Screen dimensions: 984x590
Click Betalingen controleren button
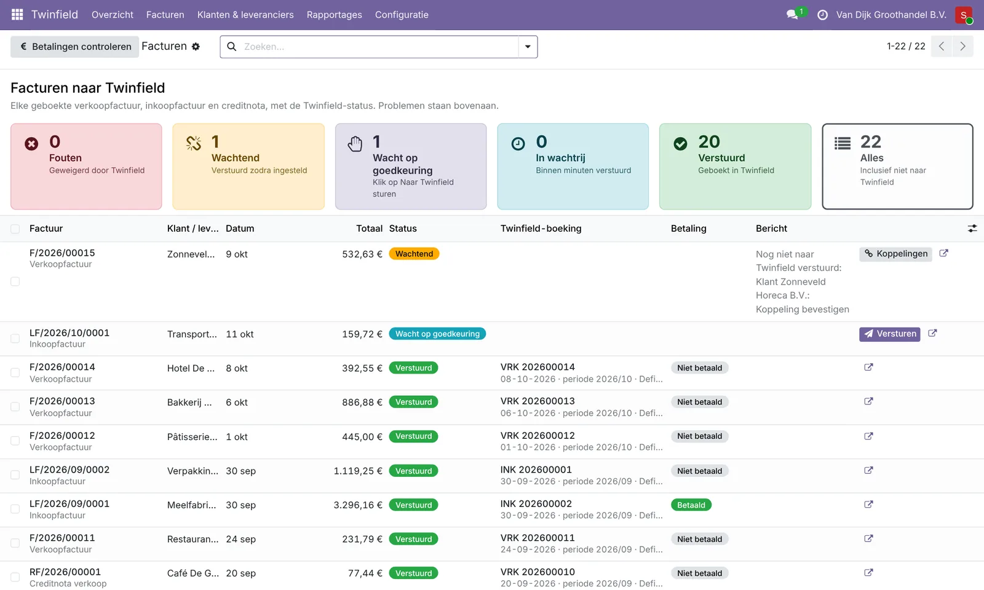coord(74,47)
